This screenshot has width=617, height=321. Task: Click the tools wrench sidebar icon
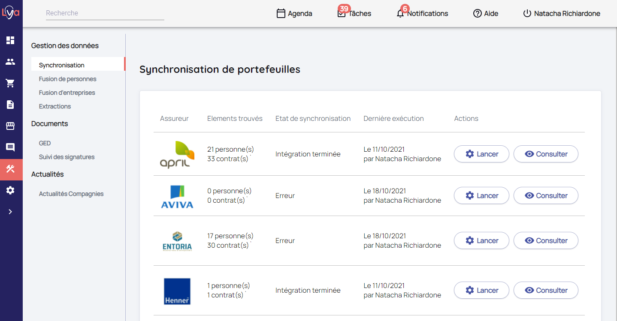pyautogui.click(x=10, y=169)
